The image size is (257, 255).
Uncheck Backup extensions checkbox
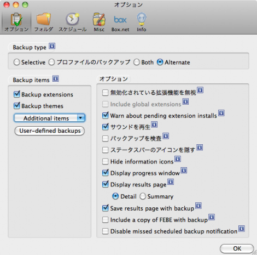click(17, 94)
